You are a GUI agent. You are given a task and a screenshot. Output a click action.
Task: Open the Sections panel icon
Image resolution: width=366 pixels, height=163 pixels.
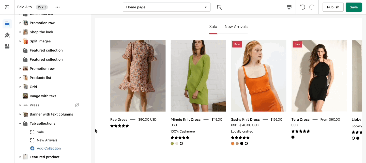[7, 24]
